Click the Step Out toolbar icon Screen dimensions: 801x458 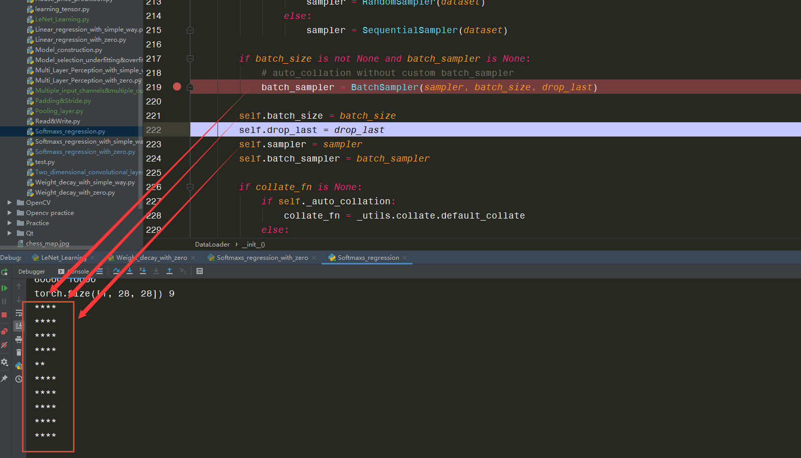tap(169, 271)
